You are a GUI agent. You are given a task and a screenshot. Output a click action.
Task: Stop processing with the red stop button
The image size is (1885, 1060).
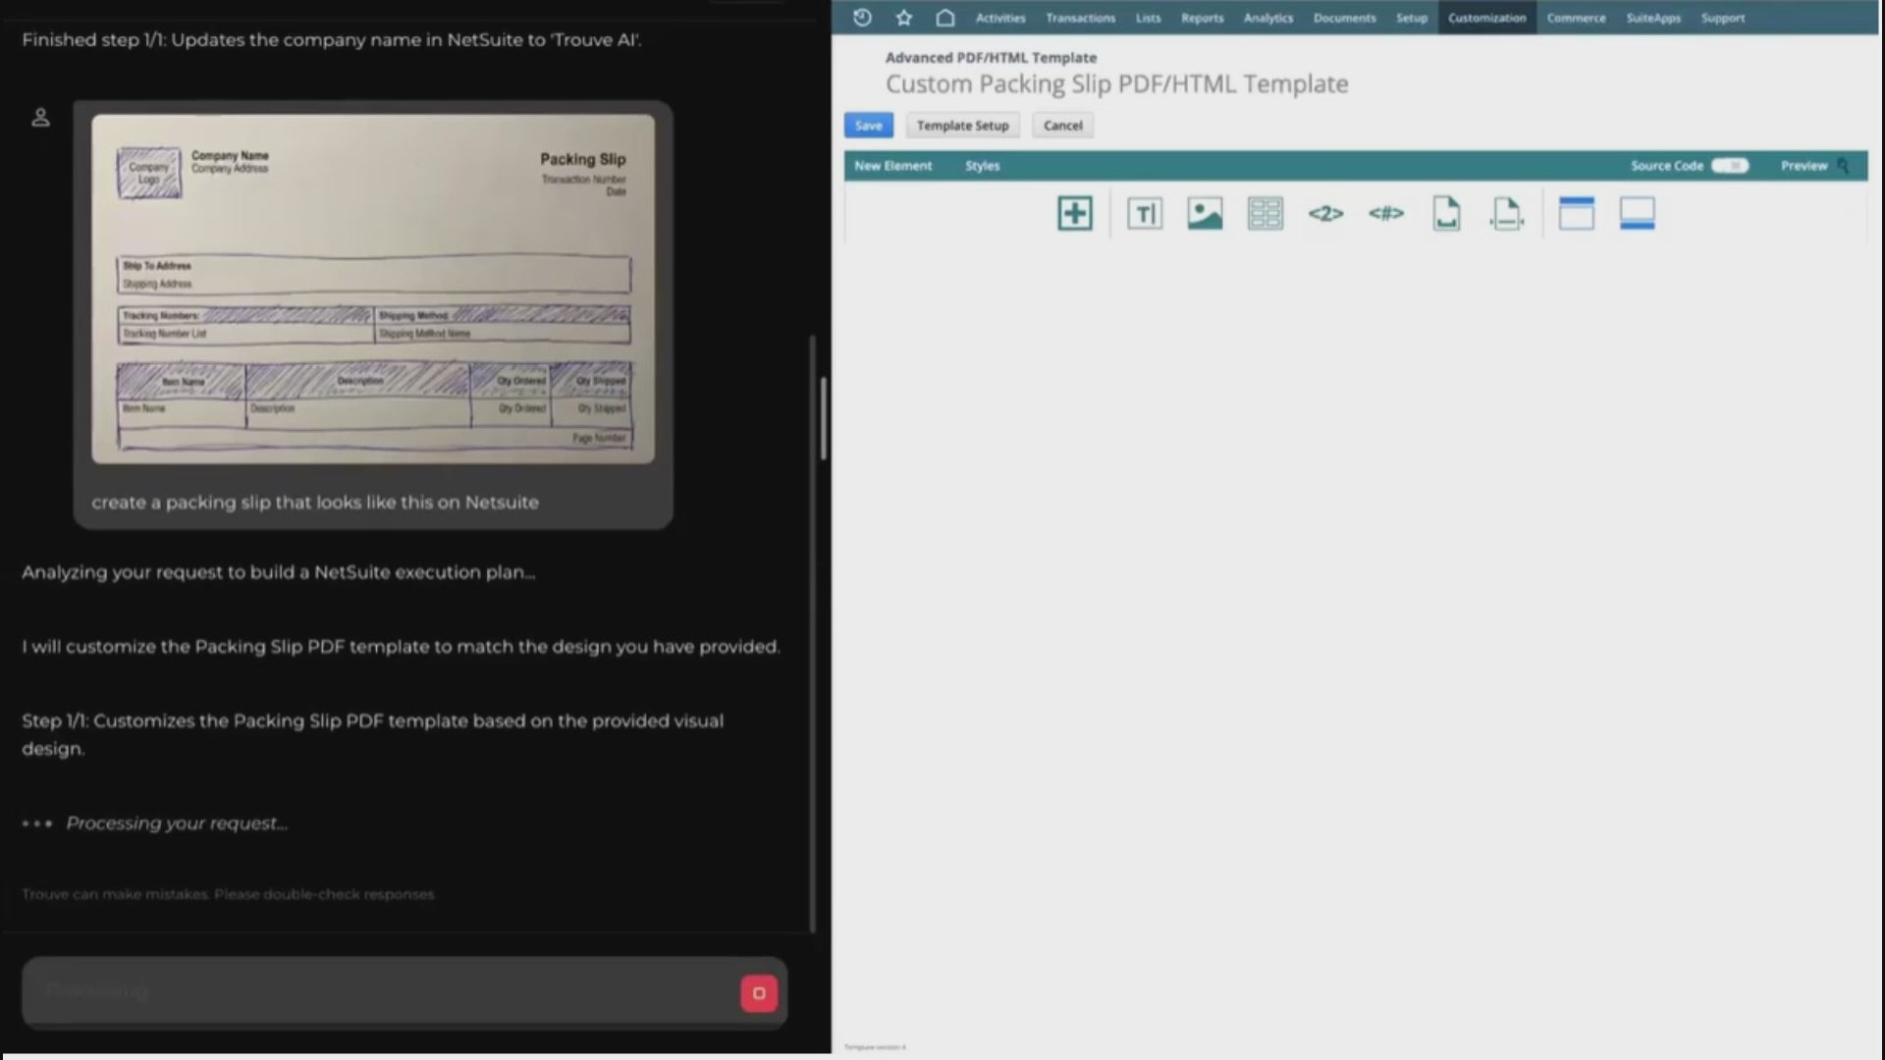click(x=758, y=993)
